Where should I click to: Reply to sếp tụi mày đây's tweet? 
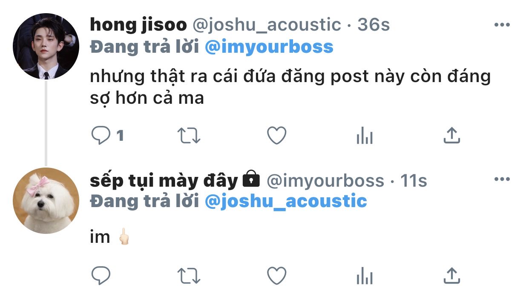click(101, 276)
